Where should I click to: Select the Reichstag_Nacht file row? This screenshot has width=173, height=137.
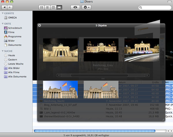tap(103, 101)
